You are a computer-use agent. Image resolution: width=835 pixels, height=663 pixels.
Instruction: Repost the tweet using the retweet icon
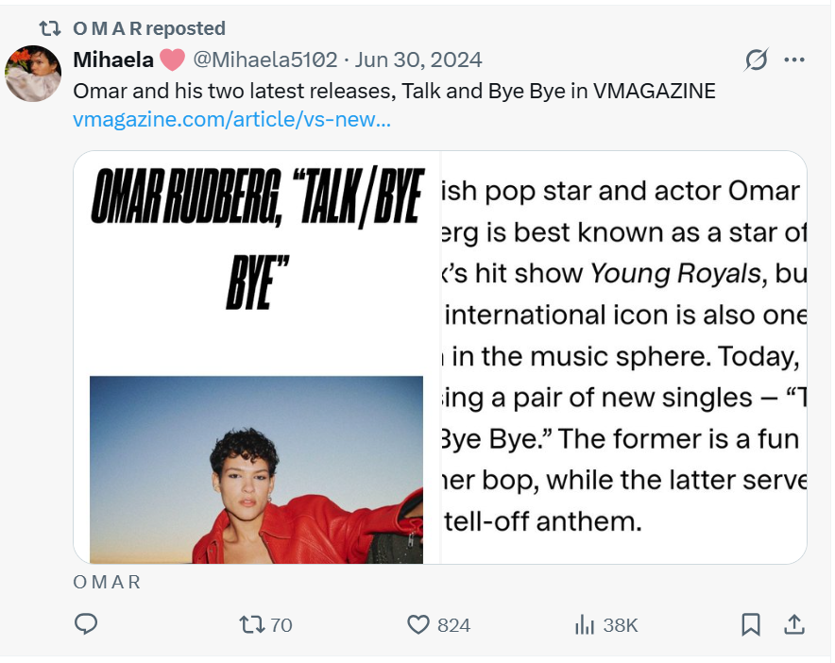pyautogui.click(x=251, y=624)
